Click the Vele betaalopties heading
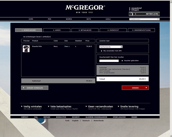 coord(61,106)
